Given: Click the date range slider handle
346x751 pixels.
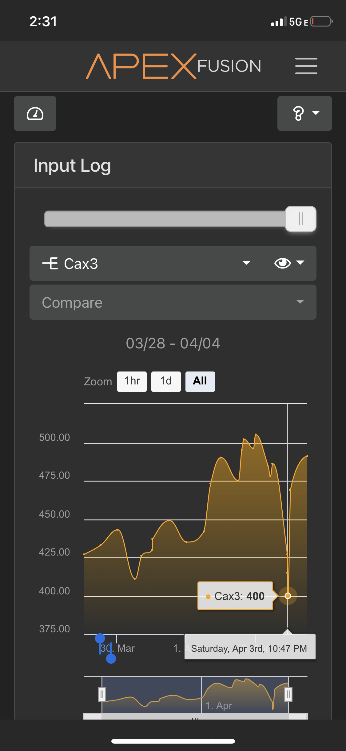Looking at the screenshot, I should 300,219.
